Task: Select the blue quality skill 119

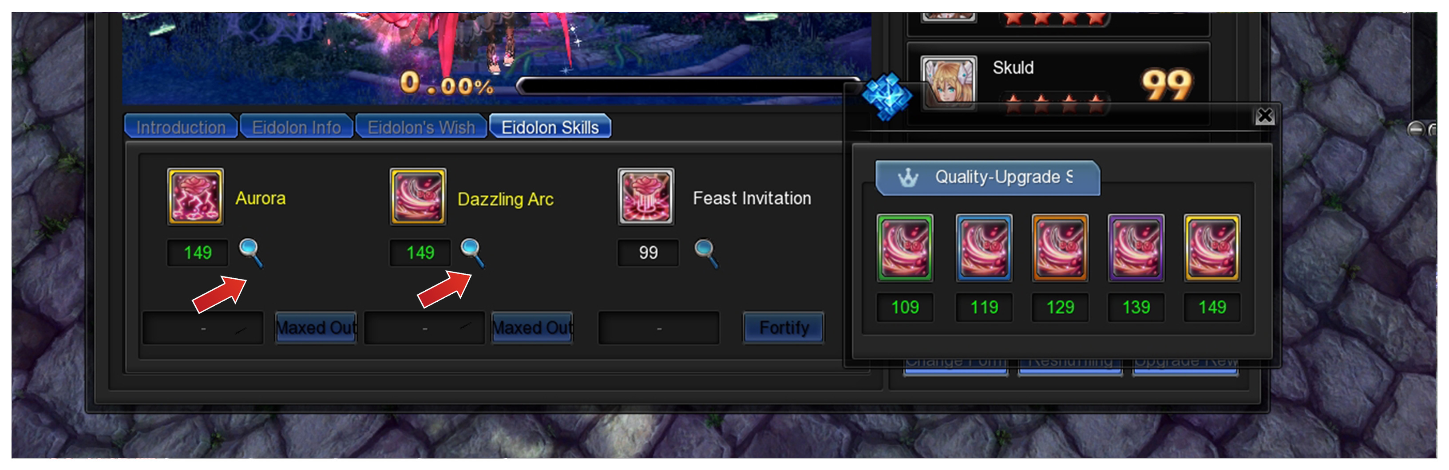Action: coord(984,248)
